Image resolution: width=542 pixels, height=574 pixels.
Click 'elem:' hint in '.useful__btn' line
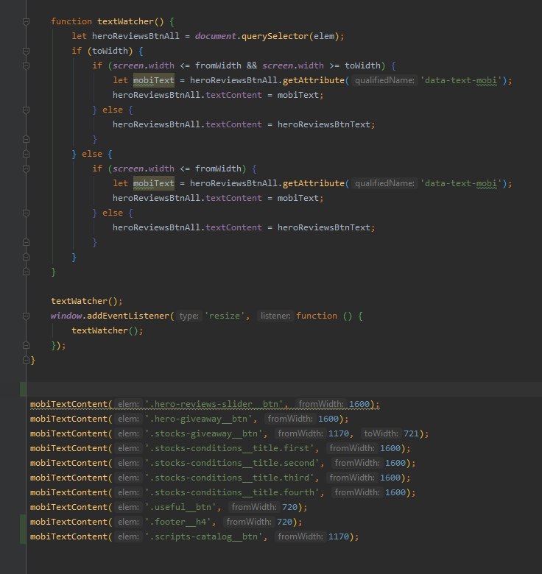(128, 507)
